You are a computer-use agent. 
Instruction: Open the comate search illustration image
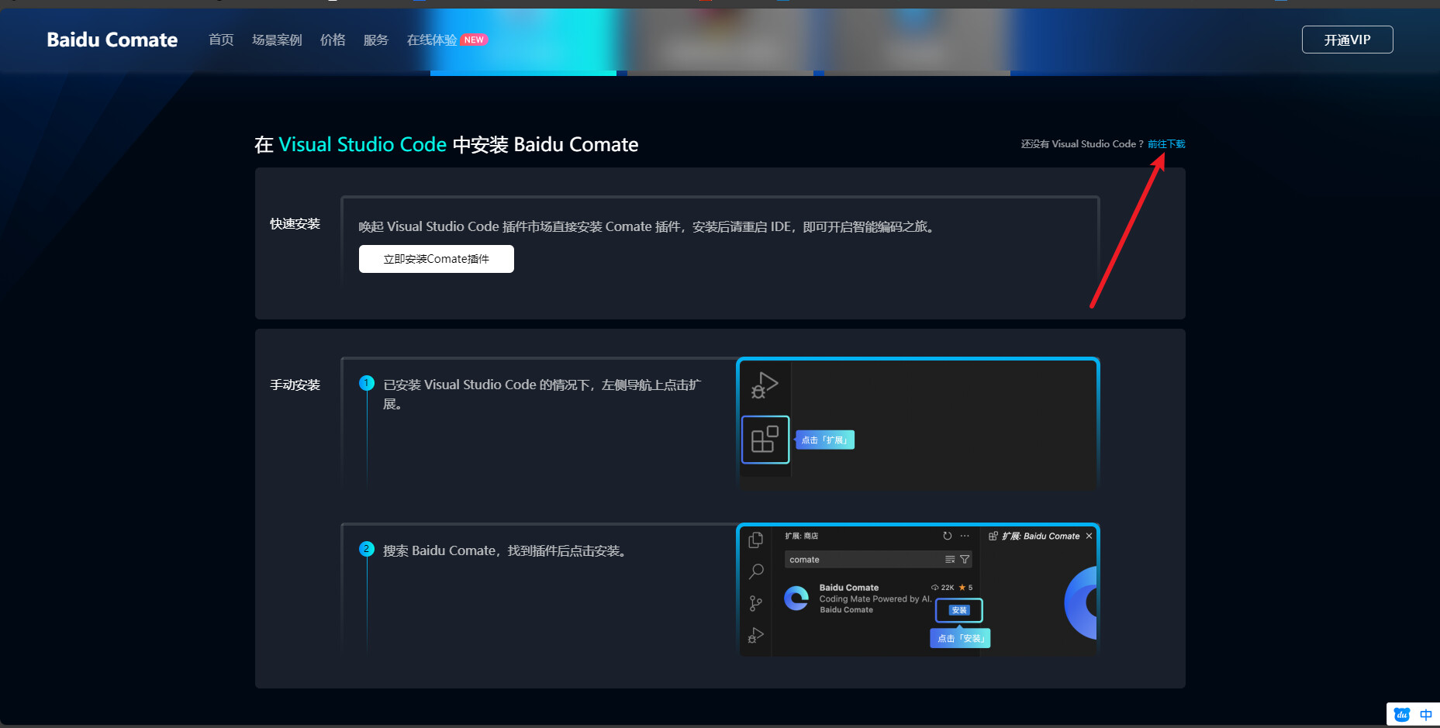(918, 591)
